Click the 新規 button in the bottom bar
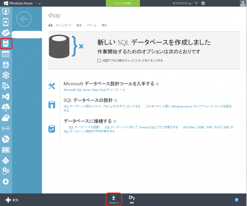The height and width of the screenshot is (206, 247). click(12, 200)
